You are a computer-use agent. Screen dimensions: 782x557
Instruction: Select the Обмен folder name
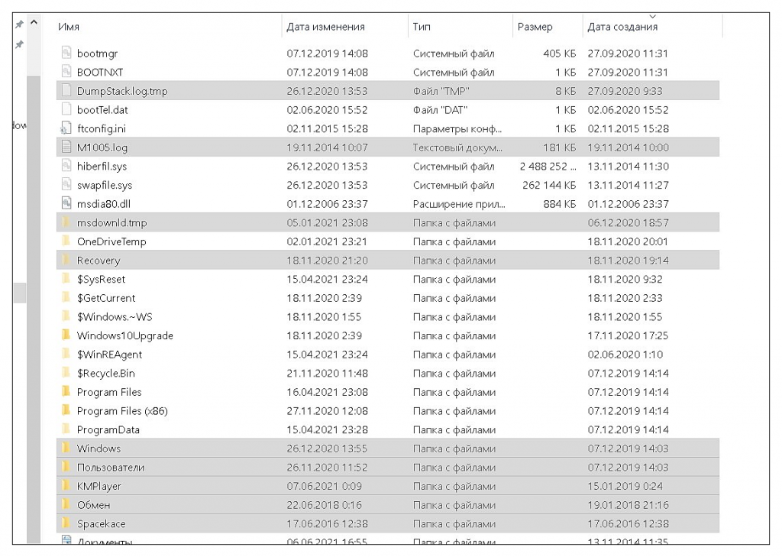[94, 505]
